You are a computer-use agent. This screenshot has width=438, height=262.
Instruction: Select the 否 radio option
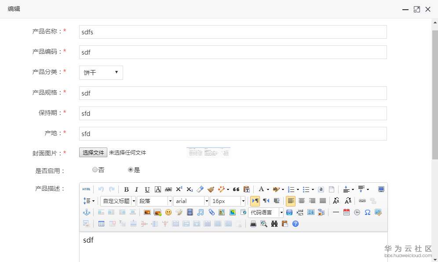pos(95,170)
